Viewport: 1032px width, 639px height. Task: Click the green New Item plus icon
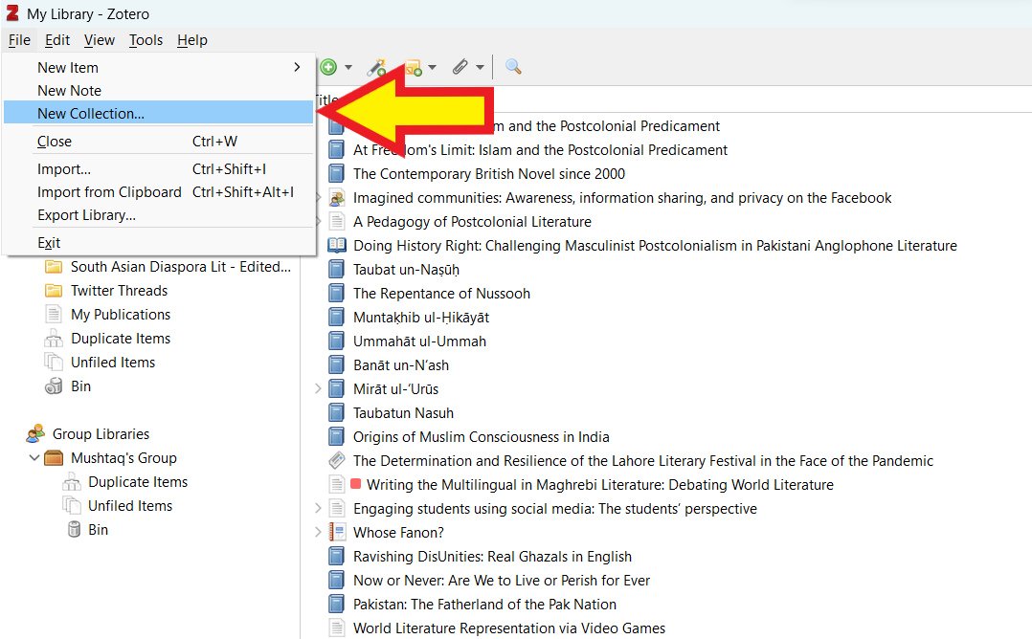(x=328, y=67)
